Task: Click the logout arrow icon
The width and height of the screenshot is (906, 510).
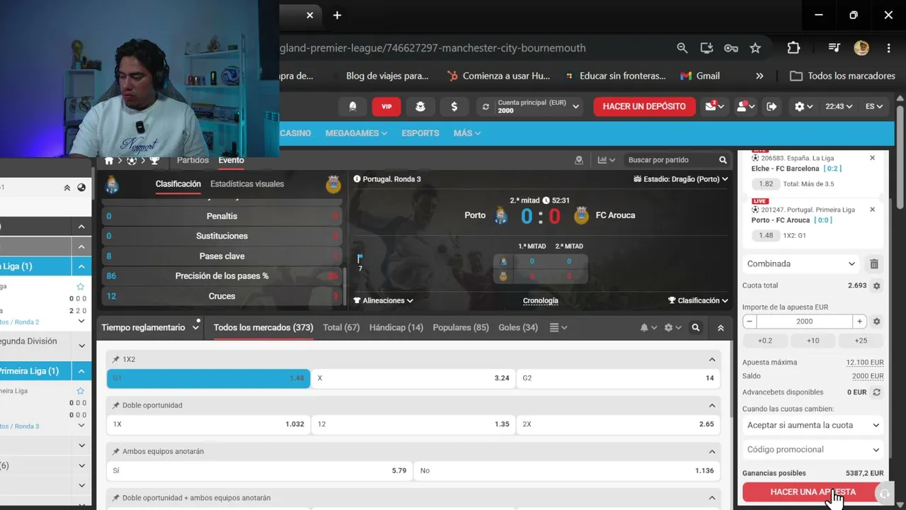Action: (x=772, y=106)
